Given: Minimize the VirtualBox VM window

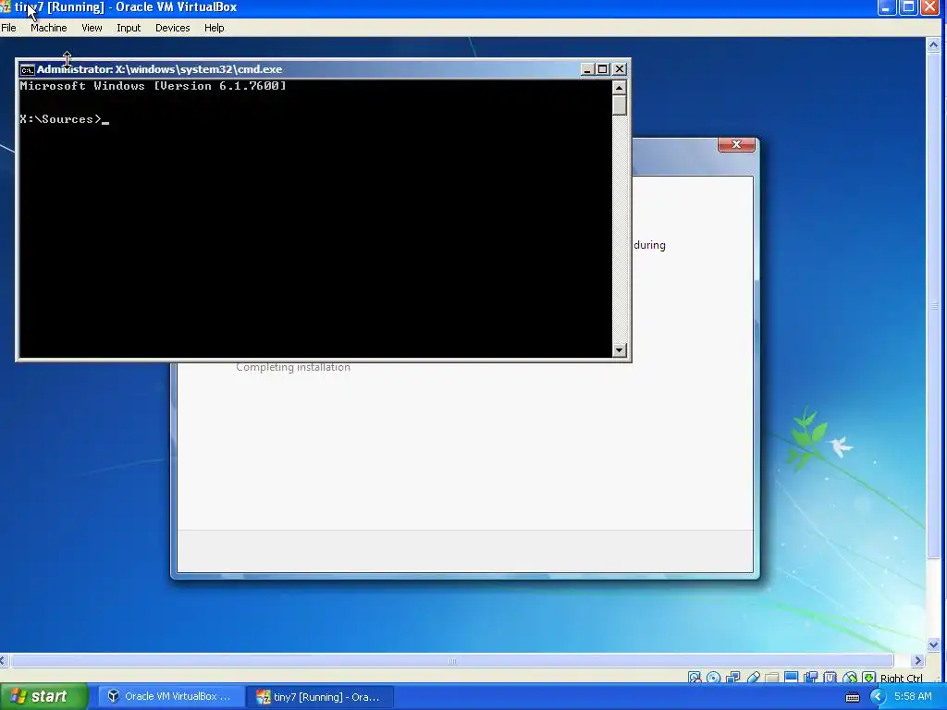Looking at the screenshot, I should pyautogui.click(x=887, y=7).
